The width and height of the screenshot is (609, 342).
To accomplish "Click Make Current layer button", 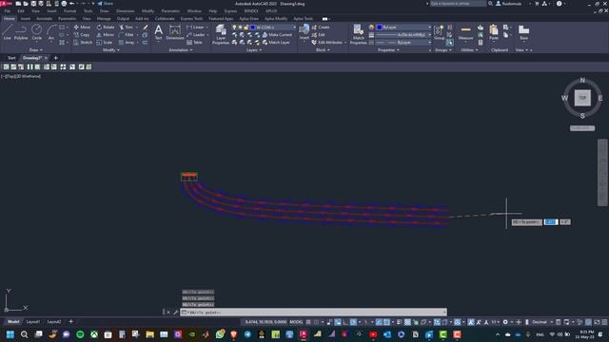I will [x=277, y=35].
